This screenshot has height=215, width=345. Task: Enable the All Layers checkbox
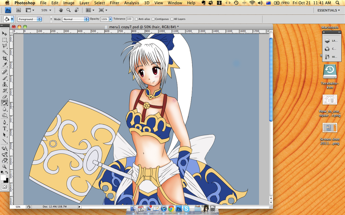172,19
